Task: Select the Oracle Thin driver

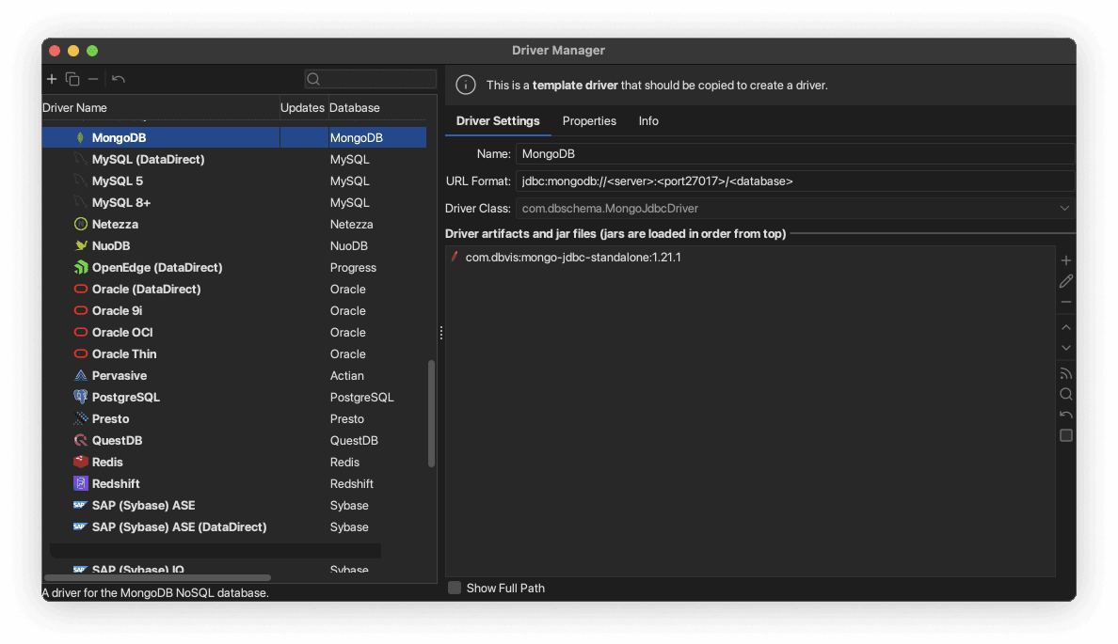Action: 124,354
